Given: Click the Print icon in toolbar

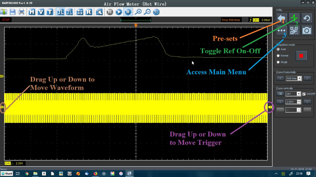Looking at the screenshot, I should pos(21,12).
